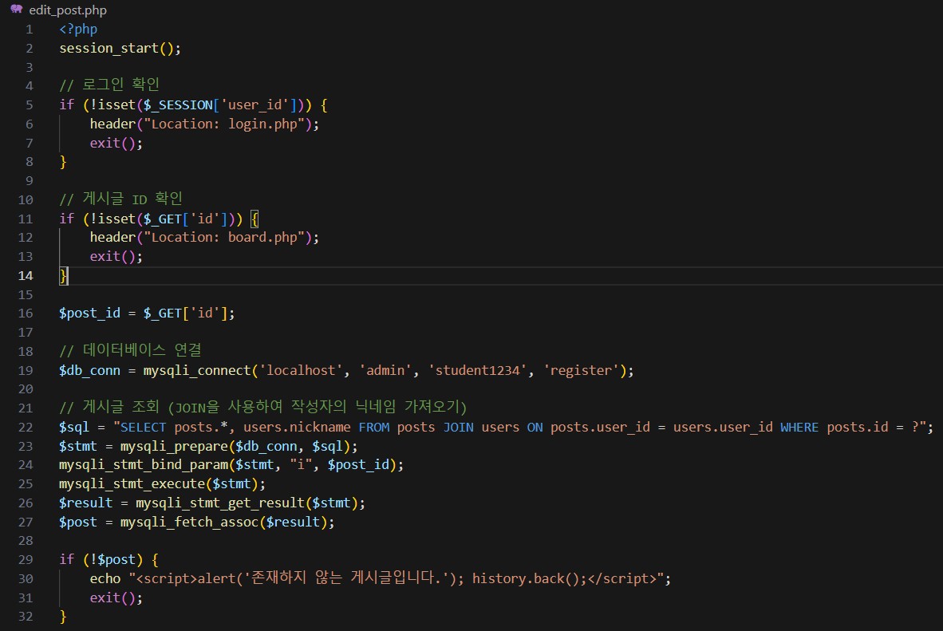
Task: Click highlighted closing brace on line 14
Action: 63,275
